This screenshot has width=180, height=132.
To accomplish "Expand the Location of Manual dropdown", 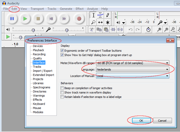I will coord(133,76).
